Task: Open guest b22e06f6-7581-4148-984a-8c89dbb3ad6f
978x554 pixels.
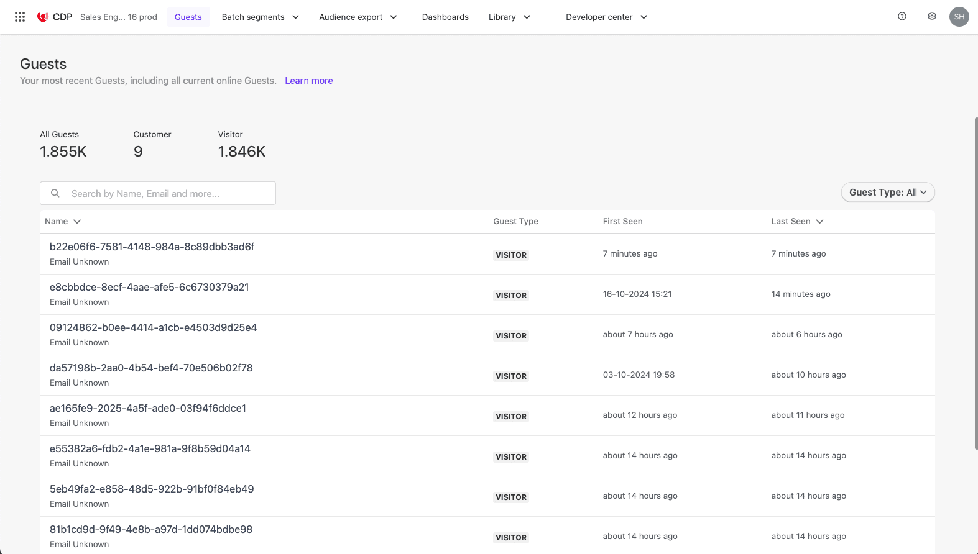Action: coord(152,247)
